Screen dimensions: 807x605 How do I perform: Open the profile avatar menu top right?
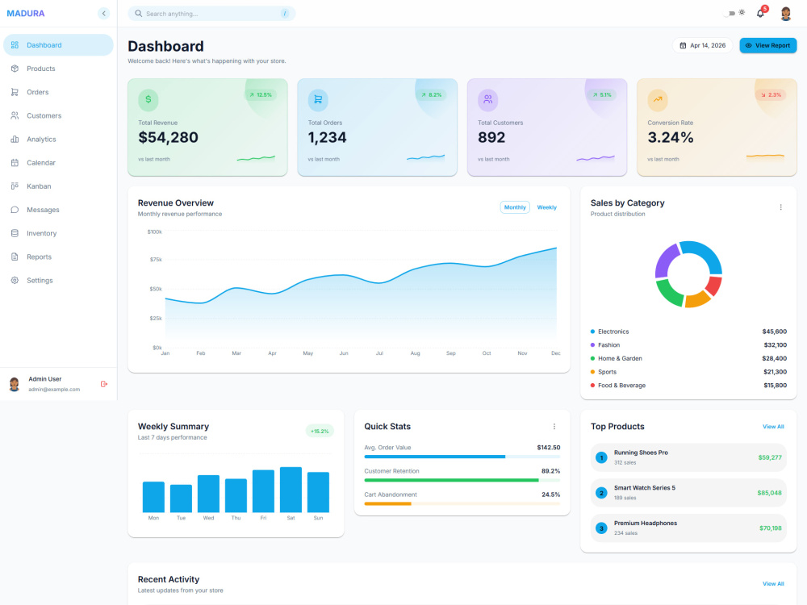(x=785, y=14)
